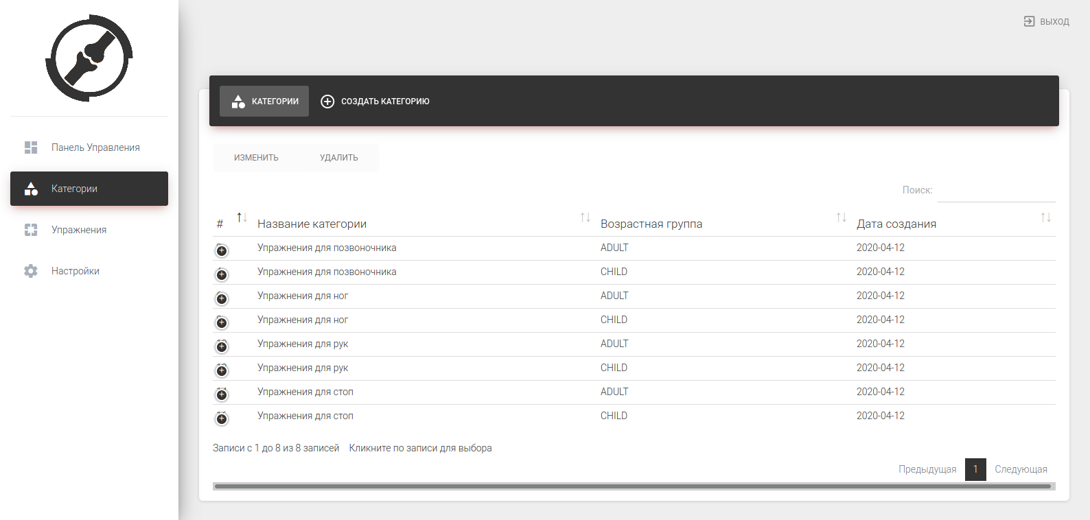
Task: Sort by Дата создания column
Action: [x=1046, y=217]
